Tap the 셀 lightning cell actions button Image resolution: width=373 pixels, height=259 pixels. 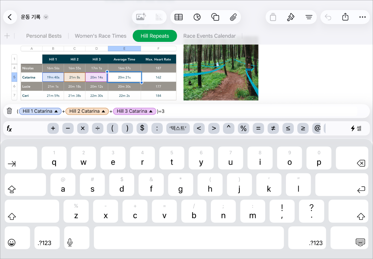click(x=356, y=128)
